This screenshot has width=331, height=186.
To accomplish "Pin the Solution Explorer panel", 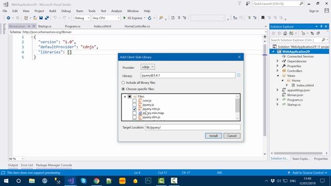I will [321, 26].
